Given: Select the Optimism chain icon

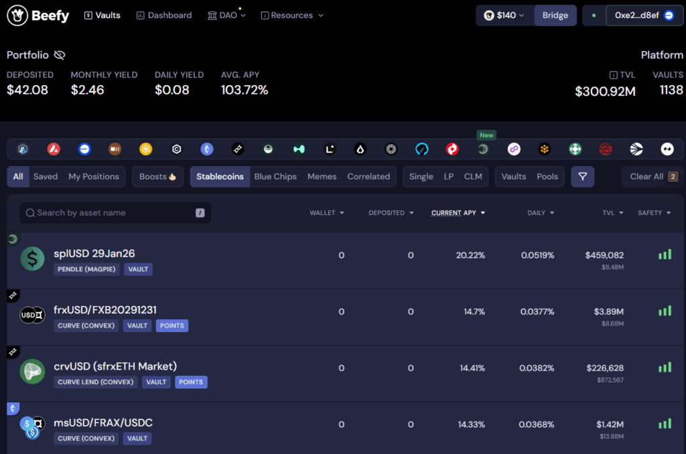Looking at the screenshot, I should [x=453, y=149].
